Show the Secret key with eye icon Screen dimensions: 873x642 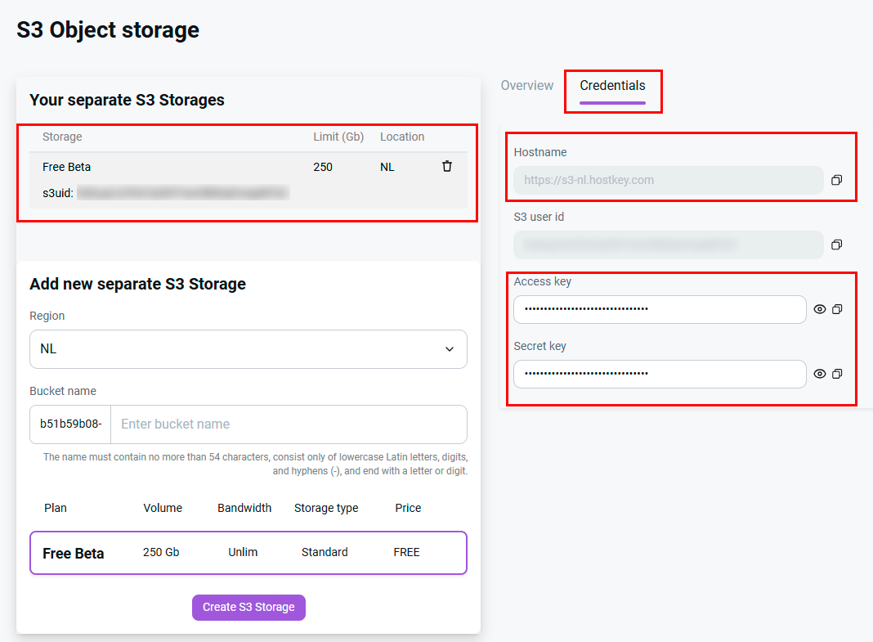[820, 374]
